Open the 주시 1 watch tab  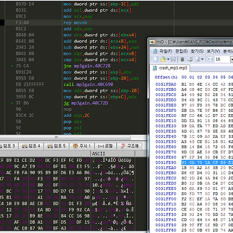(x=82, y=146)
